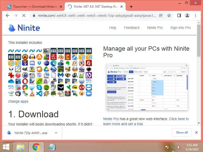Click the iTunes music note icon
The height and width of the screenshot is (152, 203).
[x=18, y=75]
